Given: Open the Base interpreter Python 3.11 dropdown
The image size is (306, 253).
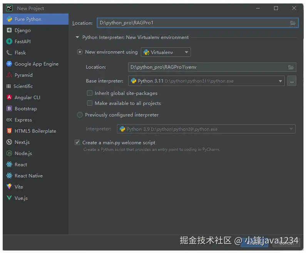Looking at the screenshot, I should click(x=206, y=81).
